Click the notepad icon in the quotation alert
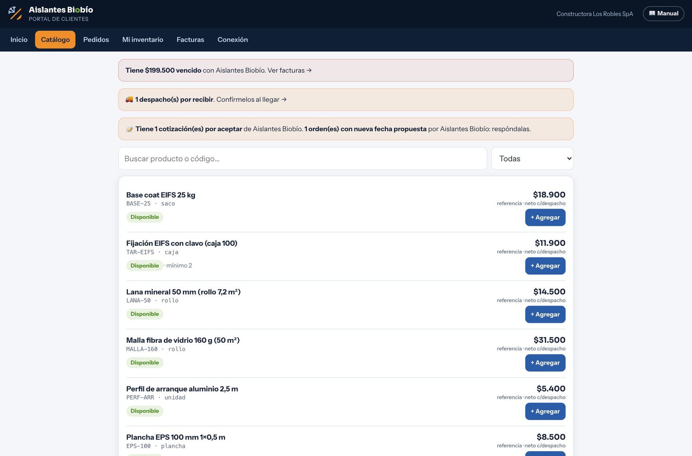Viewport: 692px width, 456px height. click(x=129, y=129)
